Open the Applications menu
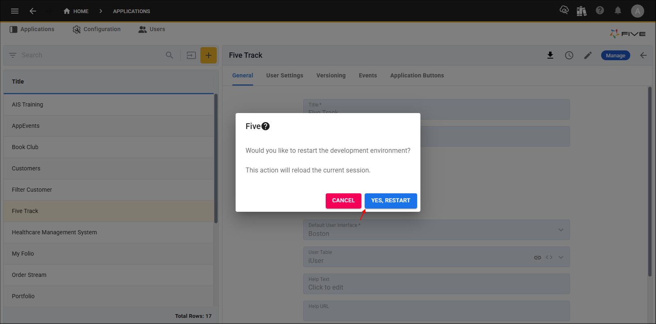Image resolution: width=656 pixels, height=324 pixels. pos(32,29)
